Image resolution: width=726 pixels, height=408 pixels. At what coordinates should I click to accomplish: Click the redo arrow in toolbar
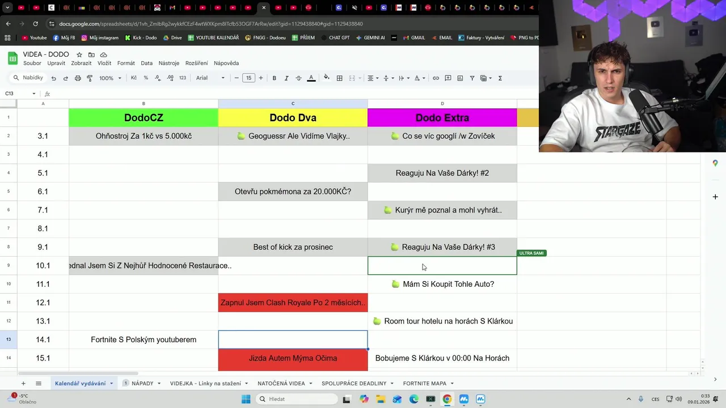tap(65, 78)
